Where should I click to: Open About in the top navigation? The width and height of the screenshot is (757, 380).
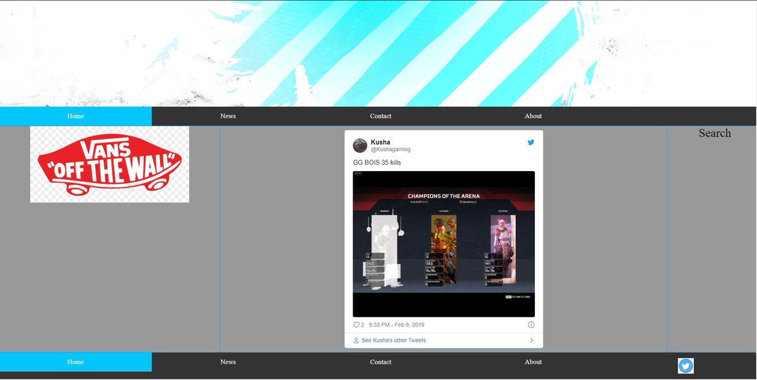533,116
